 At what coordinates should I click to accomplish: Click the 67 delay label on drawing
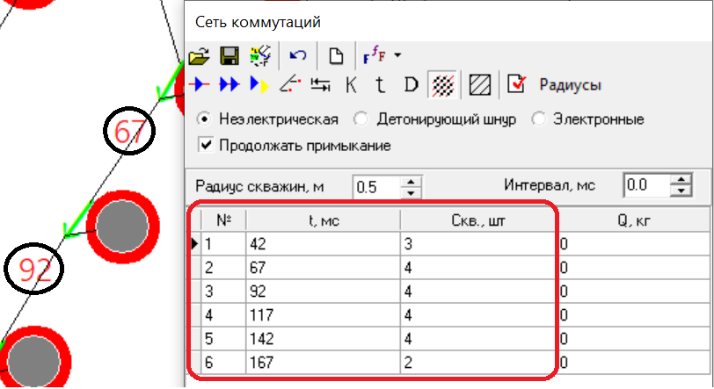129,132
